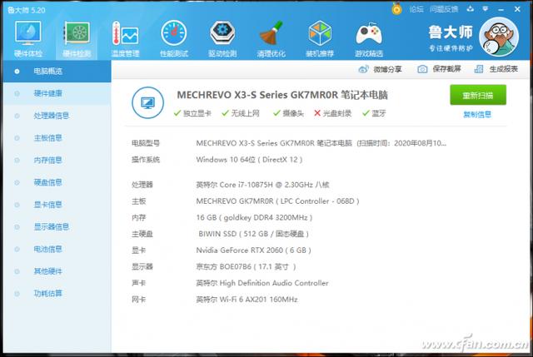Open 驱动检测 driver detection
533x357 pixels.
[x=222, y=38]
